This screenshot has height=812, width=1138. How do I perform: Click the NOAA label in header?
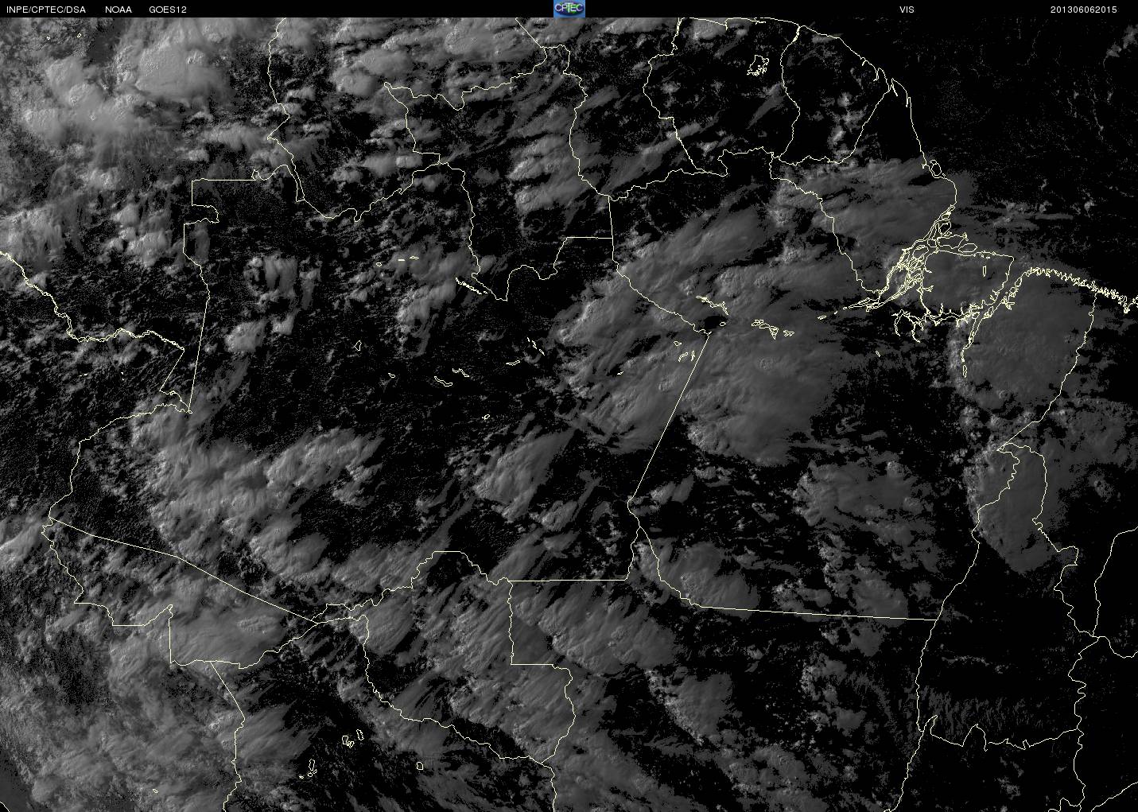(x=118, y=10)
